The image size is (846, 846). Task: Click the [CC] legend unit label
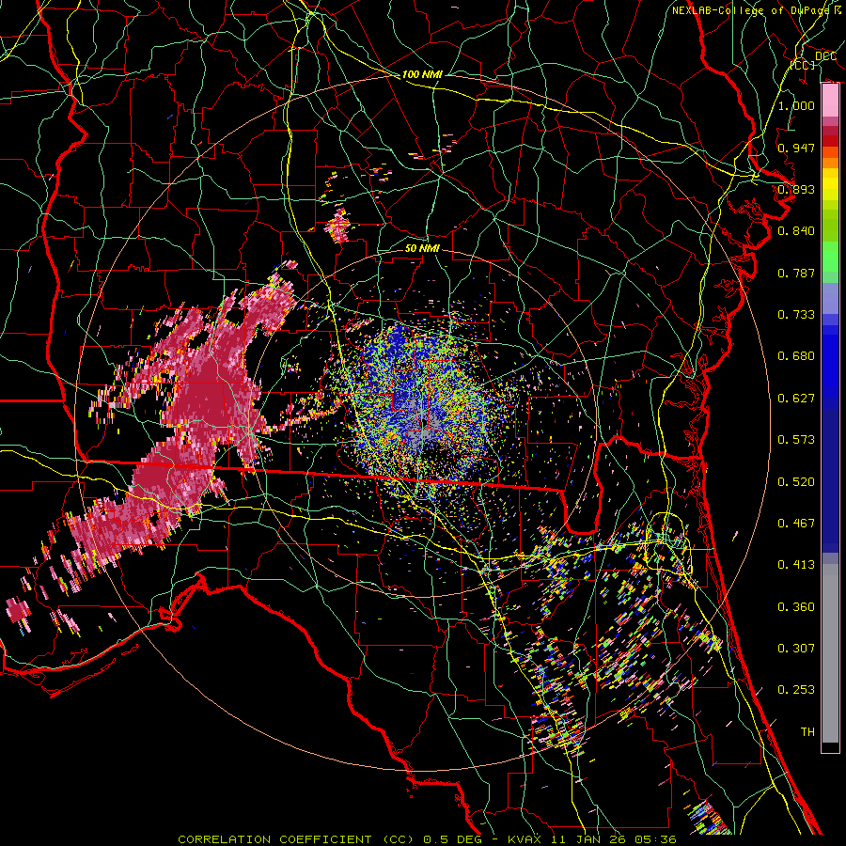pos(803,65)
